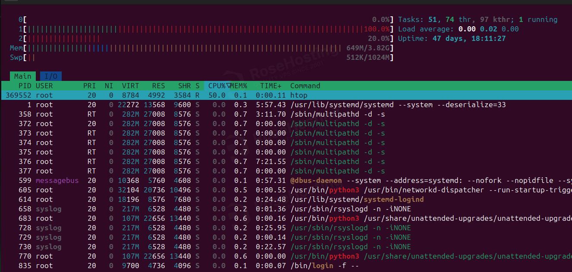Image resolution: width=572 pixels, height=272 pixels.
Task: Click the PRI column header
Action: 89,86
